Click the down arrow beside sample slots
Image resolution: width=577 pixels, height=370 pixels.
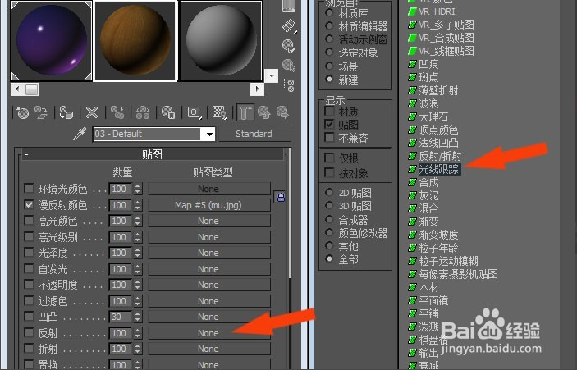coord(272,76)
